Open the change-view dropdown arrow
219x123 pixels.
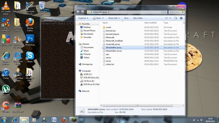(170, 18)
